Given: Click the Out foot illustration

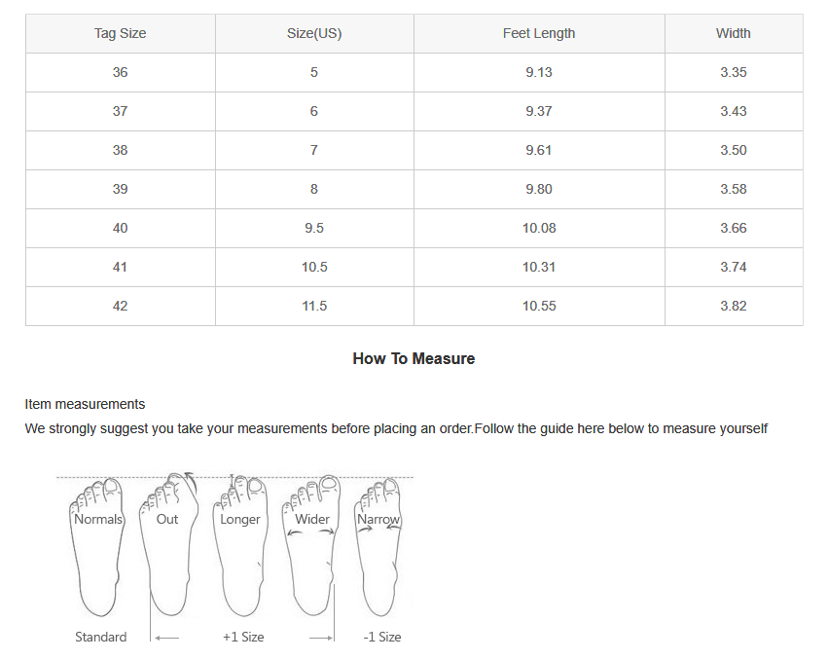Looking at the screenshot, I should tap(168, 545).
